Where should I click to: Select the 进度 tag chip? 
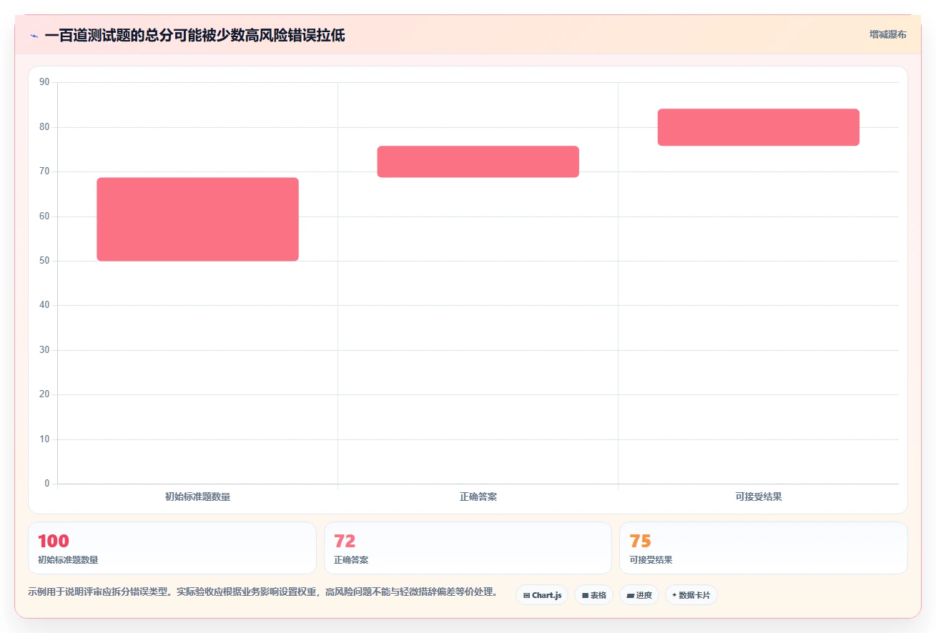(x=639, y=595)
